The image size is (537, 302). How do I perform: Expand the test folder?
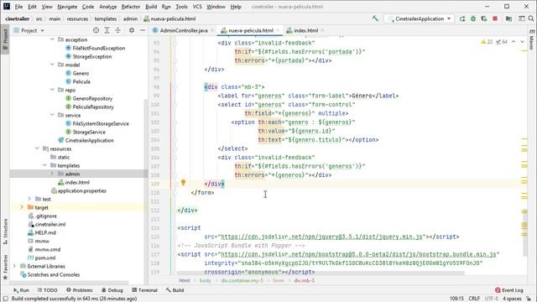[29, 199]
